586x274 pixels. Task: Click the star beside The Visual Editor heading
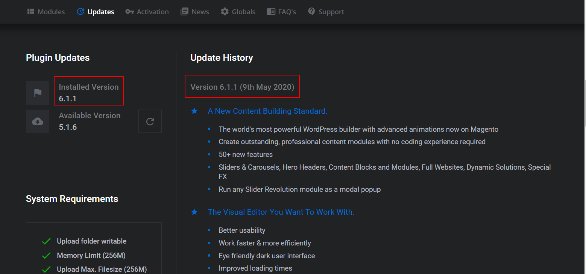(x=194, y=212)
